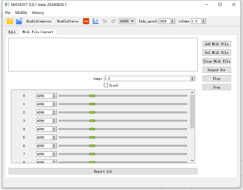Click the tempo input field

pos(147,78)
